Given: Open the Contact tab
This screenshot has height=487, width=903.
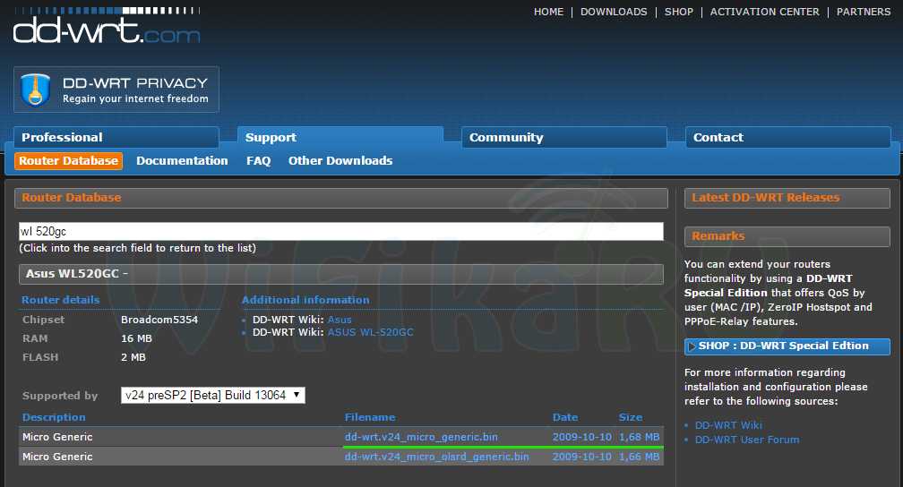Looking at the screenshot, I should tap(787, 138).
